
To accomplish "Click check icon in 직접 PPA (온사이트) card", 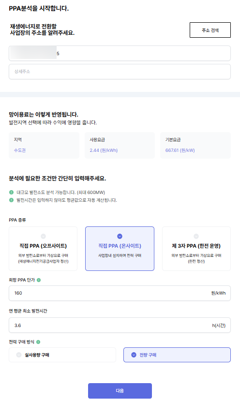I will tap(120, 236).
